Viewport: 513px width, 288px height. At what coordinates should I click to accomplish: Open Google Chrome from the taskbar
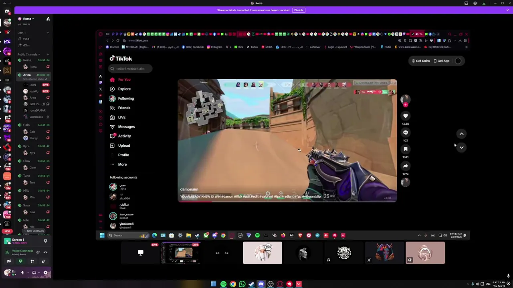point(233,284)
